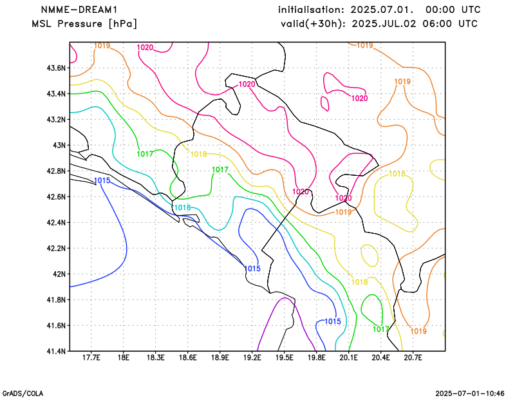The image size is (515, 398).
Task: Click the cyan 1016 contour label
Action: coord(182,208)
